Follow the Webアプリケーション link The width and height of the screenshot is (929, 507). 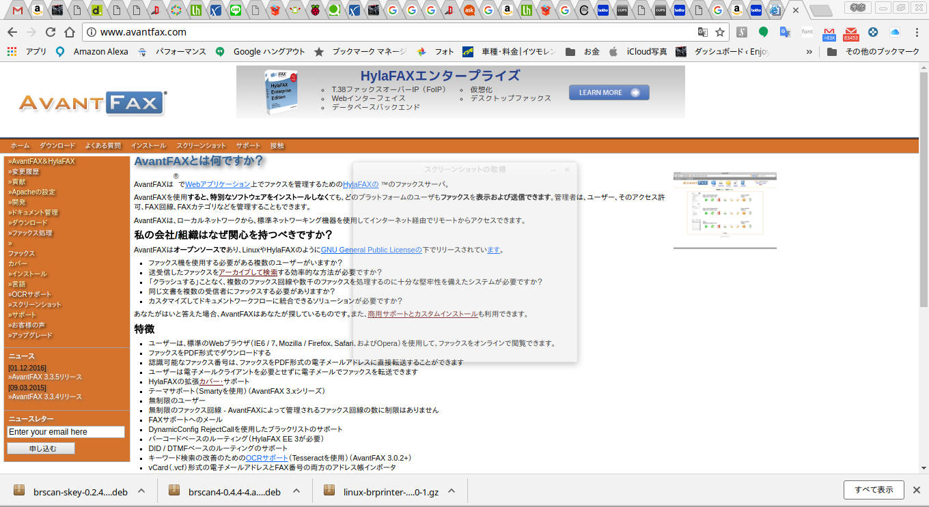click(x=218, y=184)
